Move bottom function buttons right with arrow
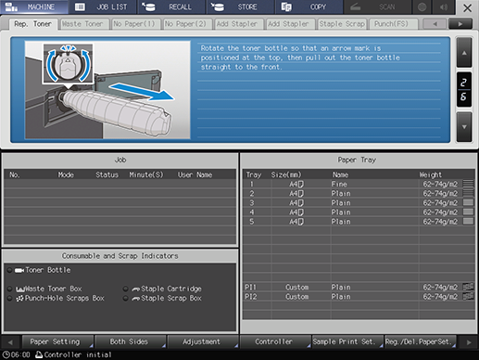The height and width of the screenshot is (360, 479). [469, 342]
